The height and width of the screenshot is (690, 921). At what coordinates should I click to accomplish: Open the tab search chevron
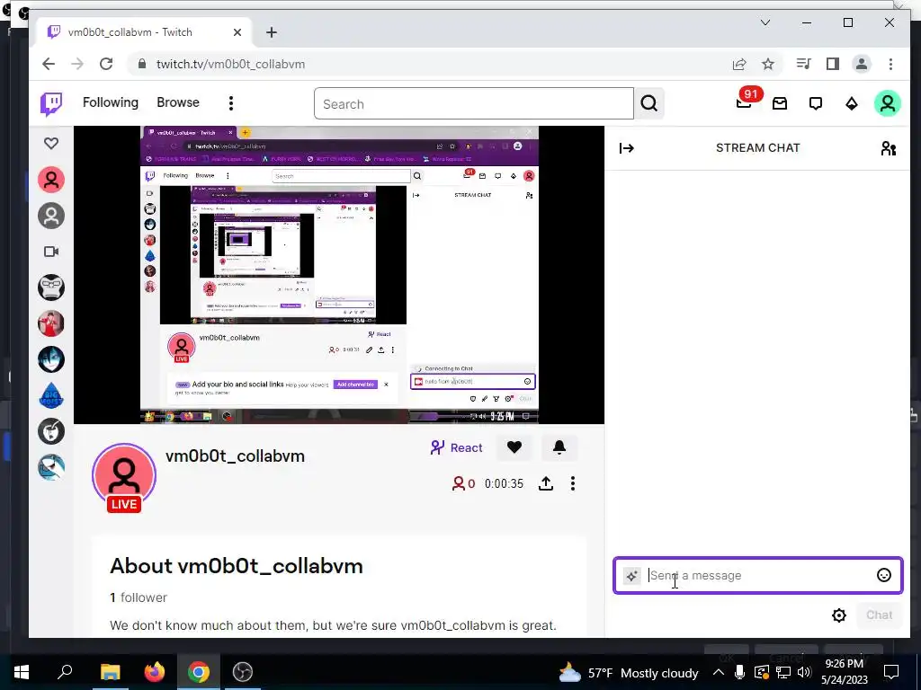point(765,22)
